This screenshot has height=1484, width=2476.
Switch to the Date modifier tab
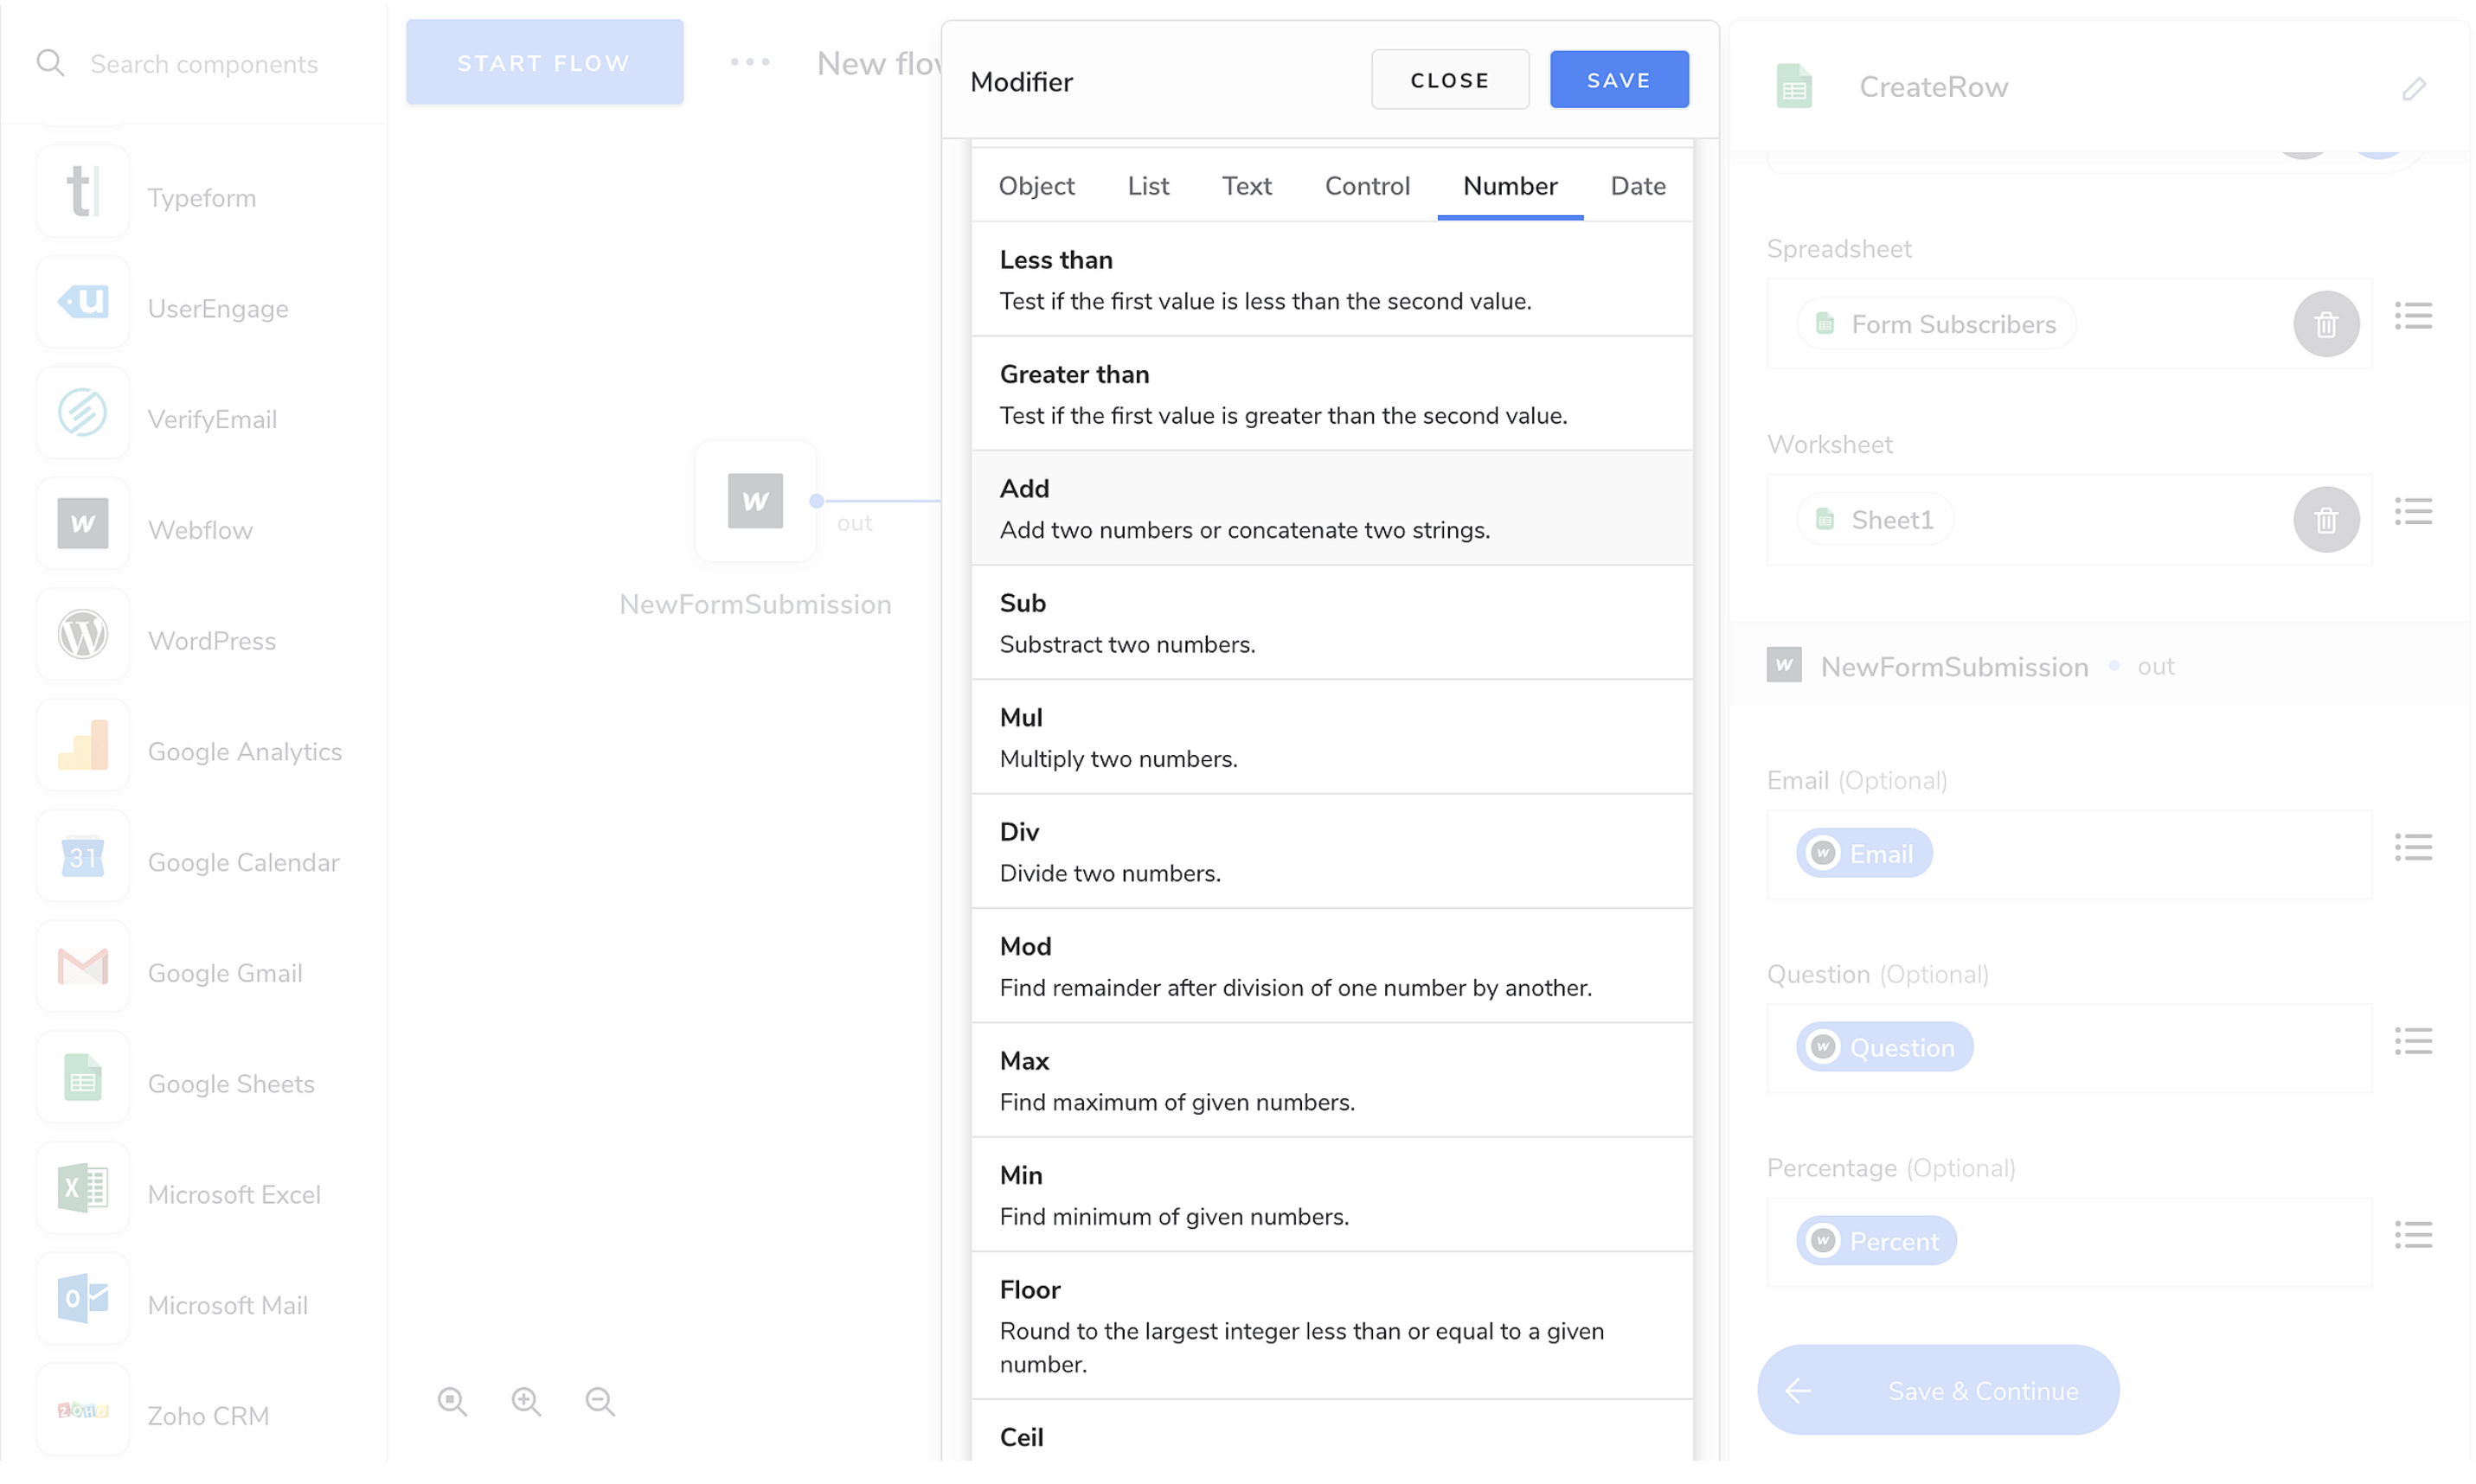click(x=1637, y=186)
